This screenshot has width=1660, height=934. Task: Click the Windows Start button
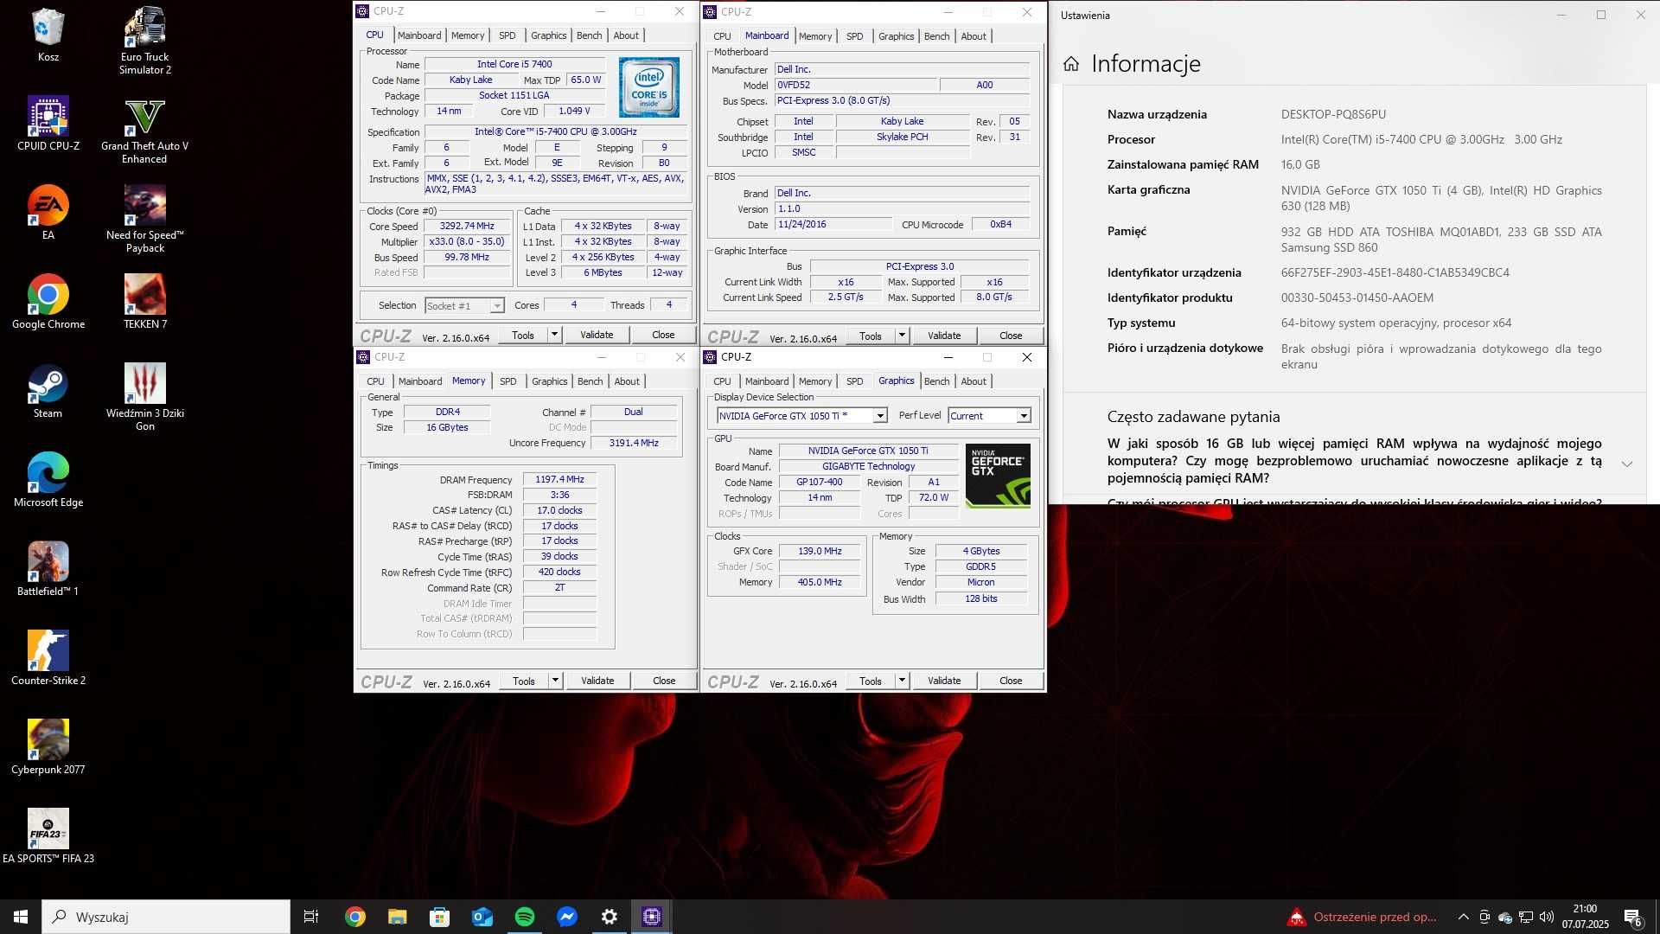click(x=21, y=917)
